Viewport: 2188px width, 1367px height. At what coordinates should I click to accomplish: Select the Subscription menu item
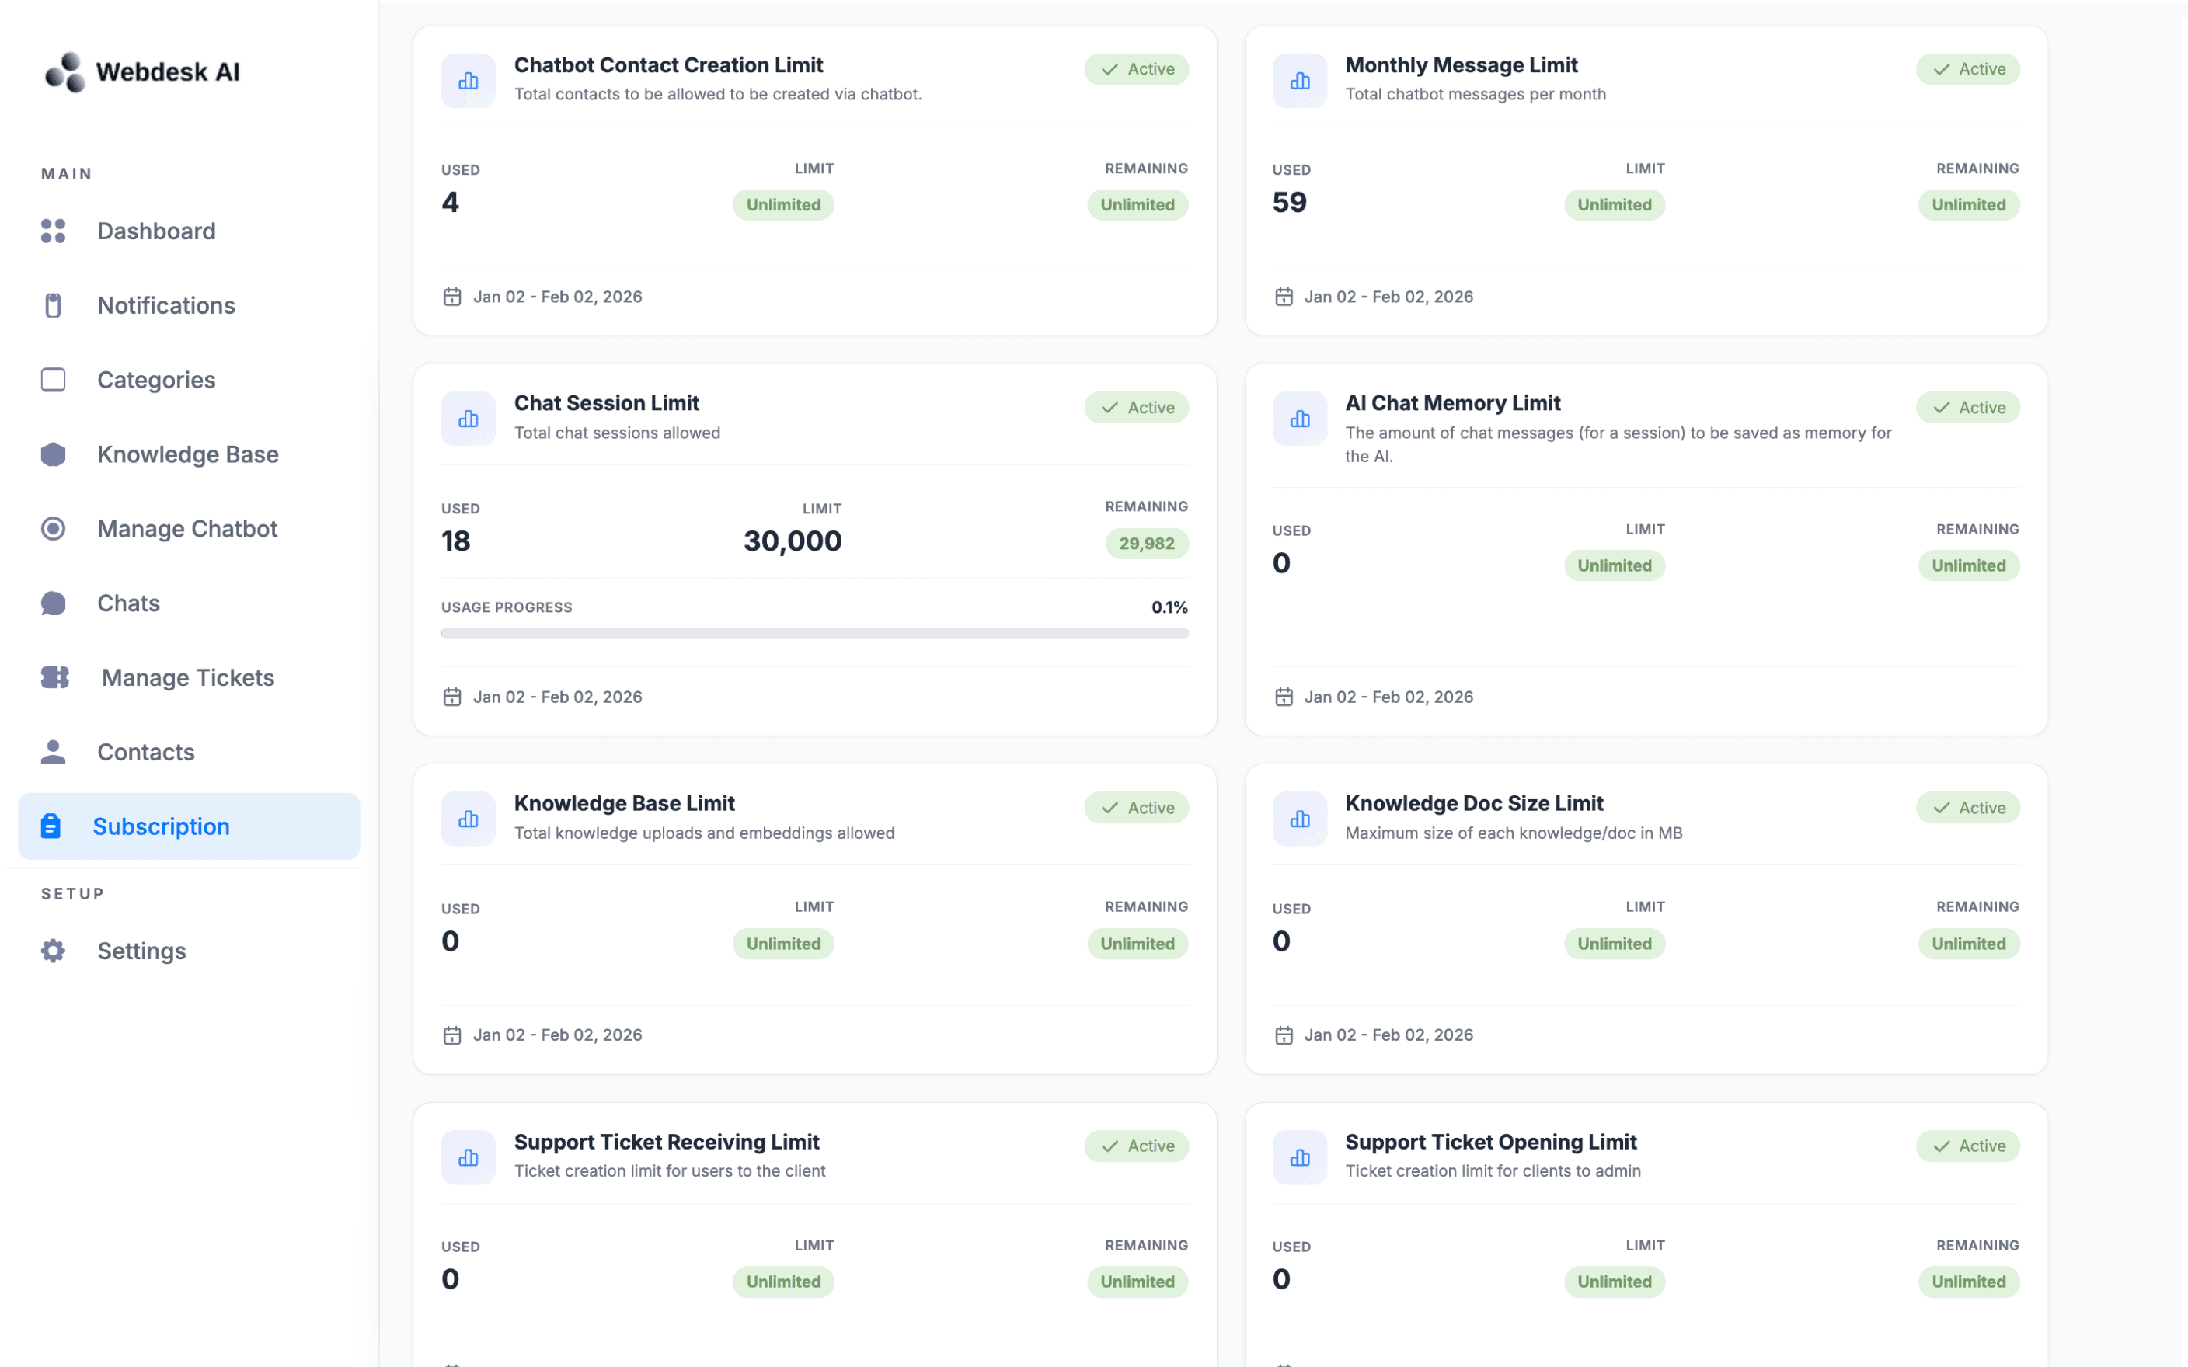click(161, 826)
